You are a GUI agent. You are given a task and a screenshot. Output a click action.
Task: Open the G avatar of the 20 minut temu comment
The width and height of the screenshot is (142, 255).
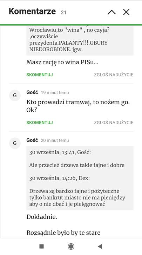click(15, 143)
